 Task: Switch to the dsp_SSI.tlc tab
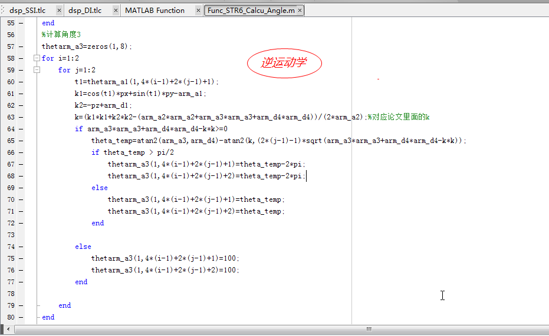pos(27,11)
